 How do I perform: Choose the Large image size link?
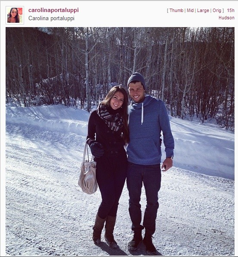point(203,10)
